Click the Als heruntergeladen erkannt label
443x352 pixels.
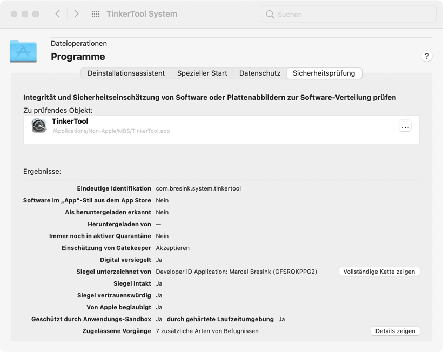pos(108,212)
